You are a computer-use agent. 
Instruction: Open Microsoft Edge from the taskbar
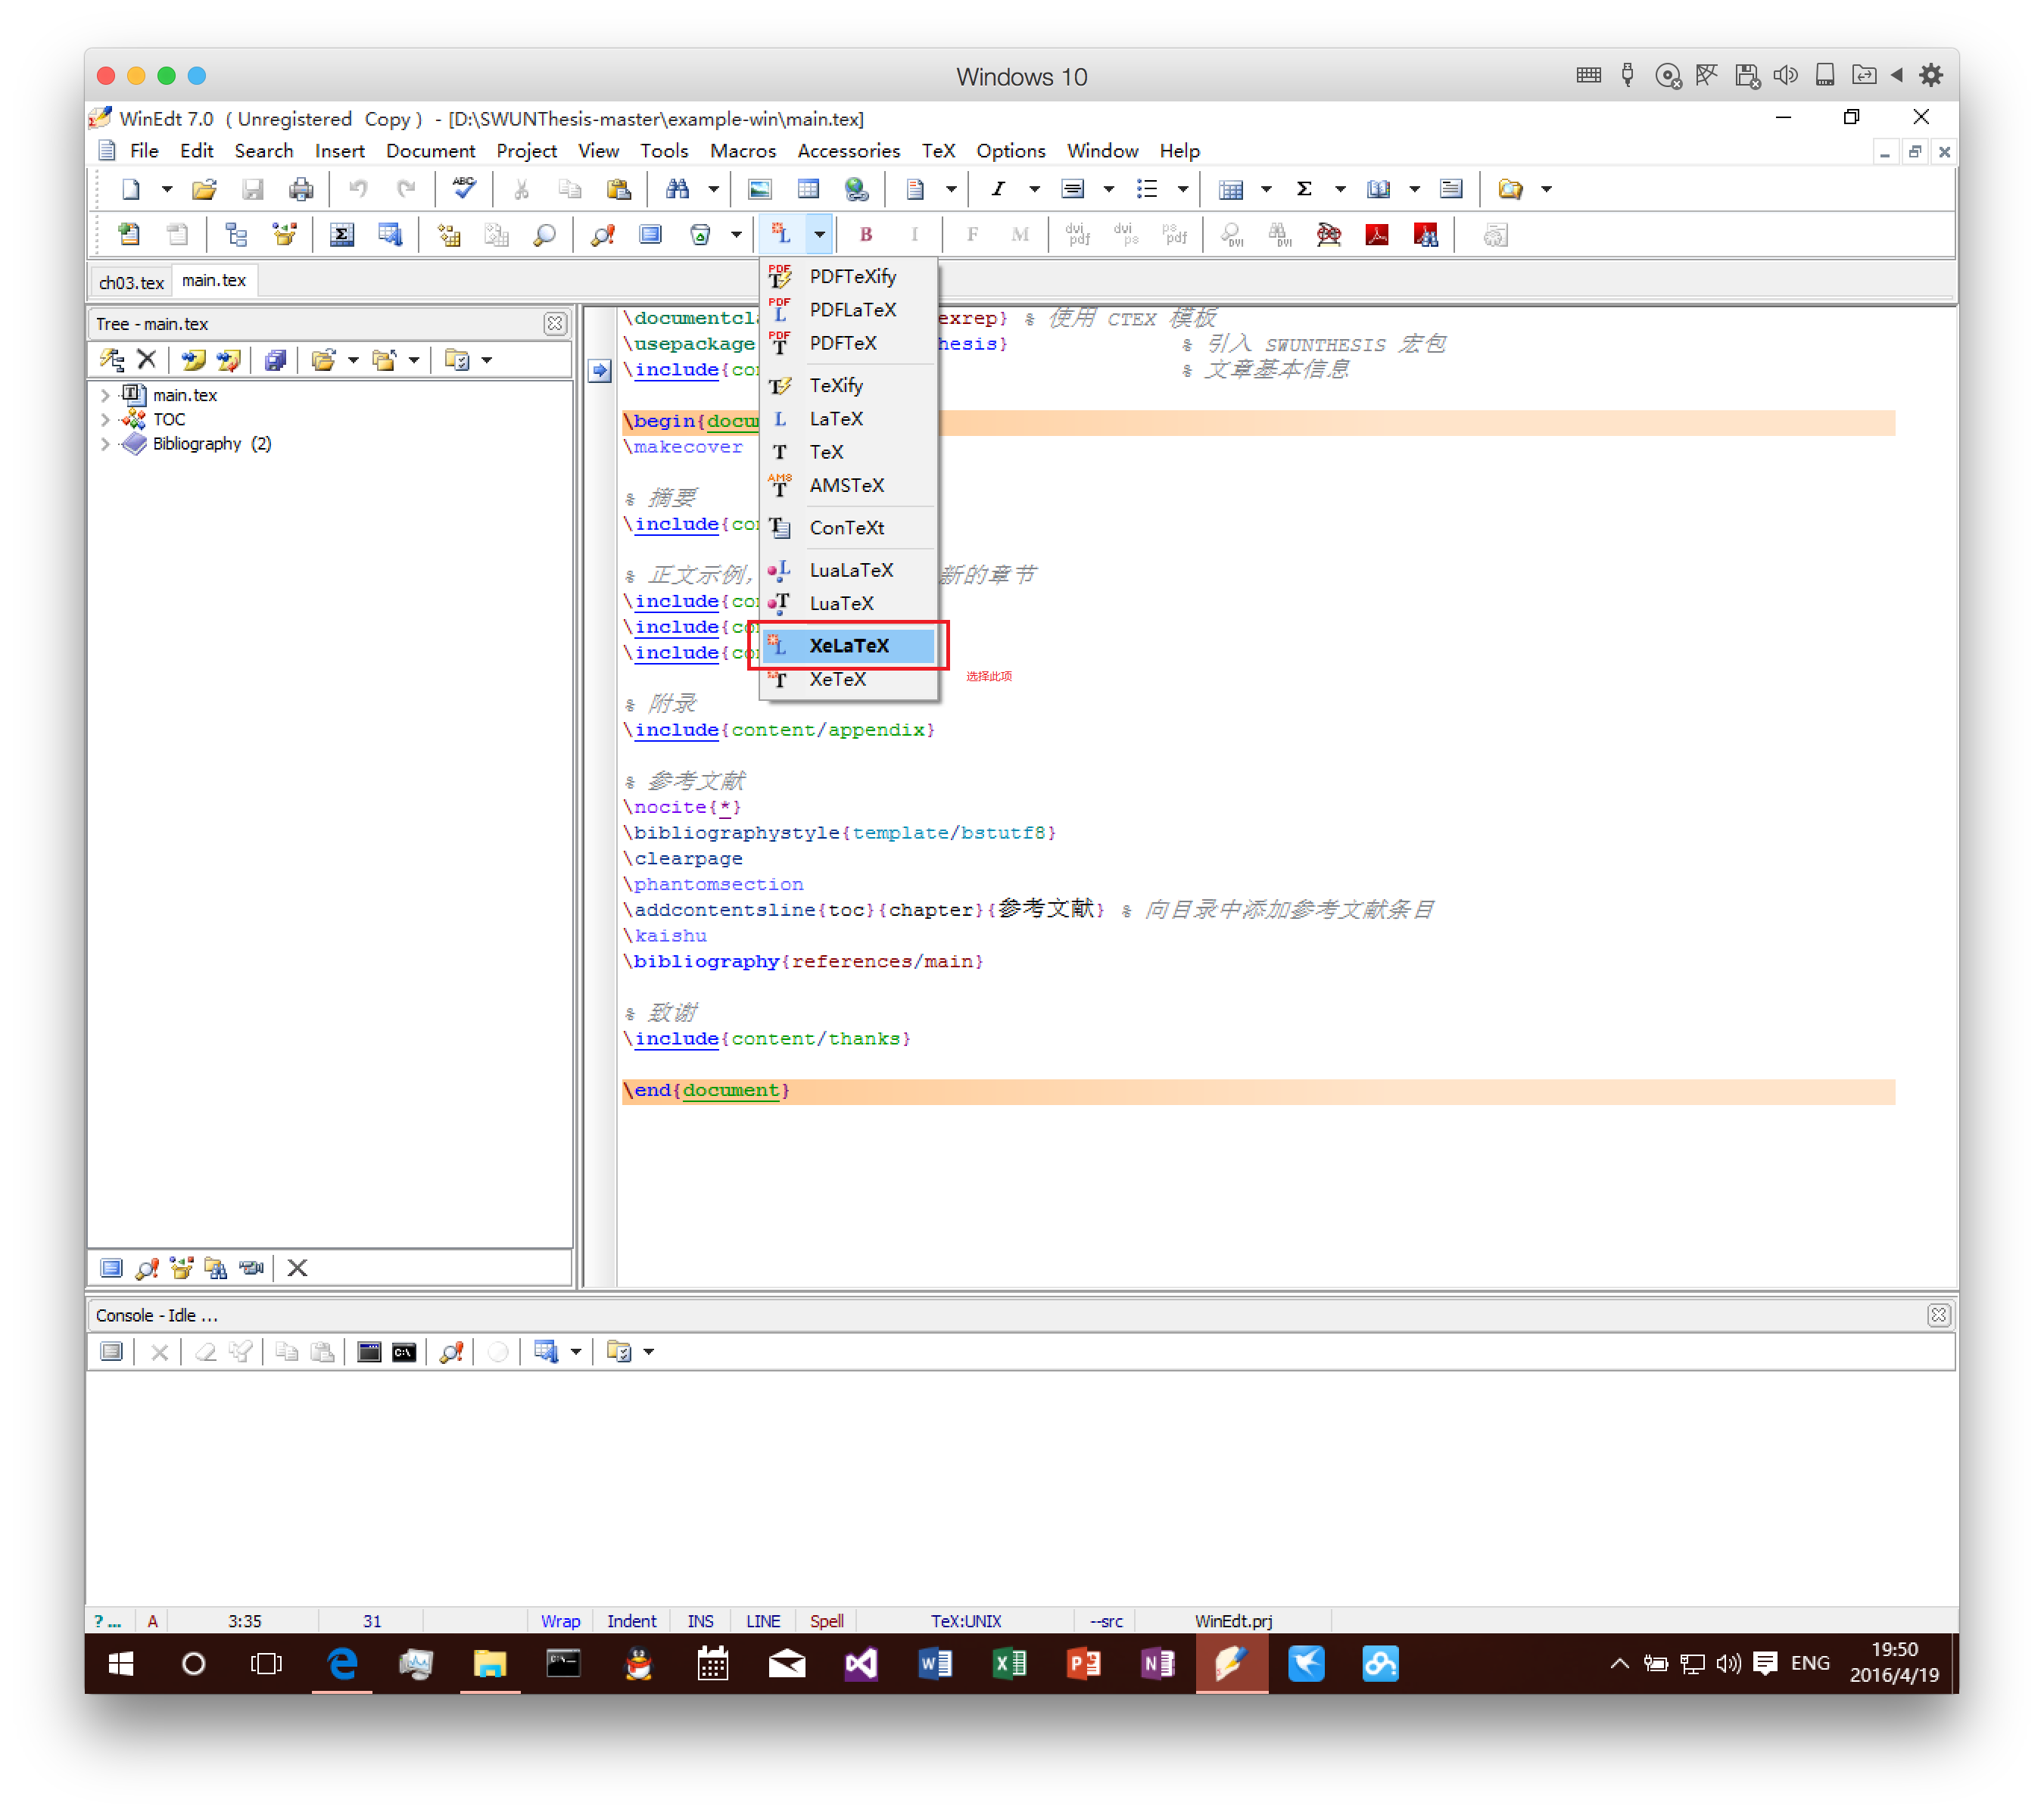coord(342,1664)
